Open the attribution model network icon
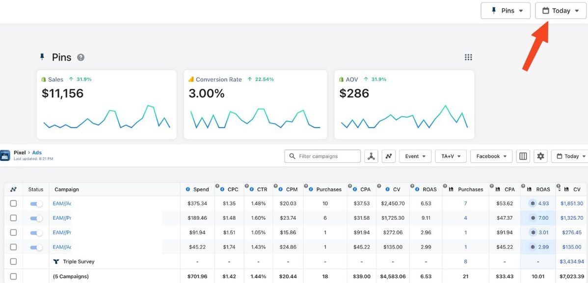588x283 pixels. tap(371, 156)
